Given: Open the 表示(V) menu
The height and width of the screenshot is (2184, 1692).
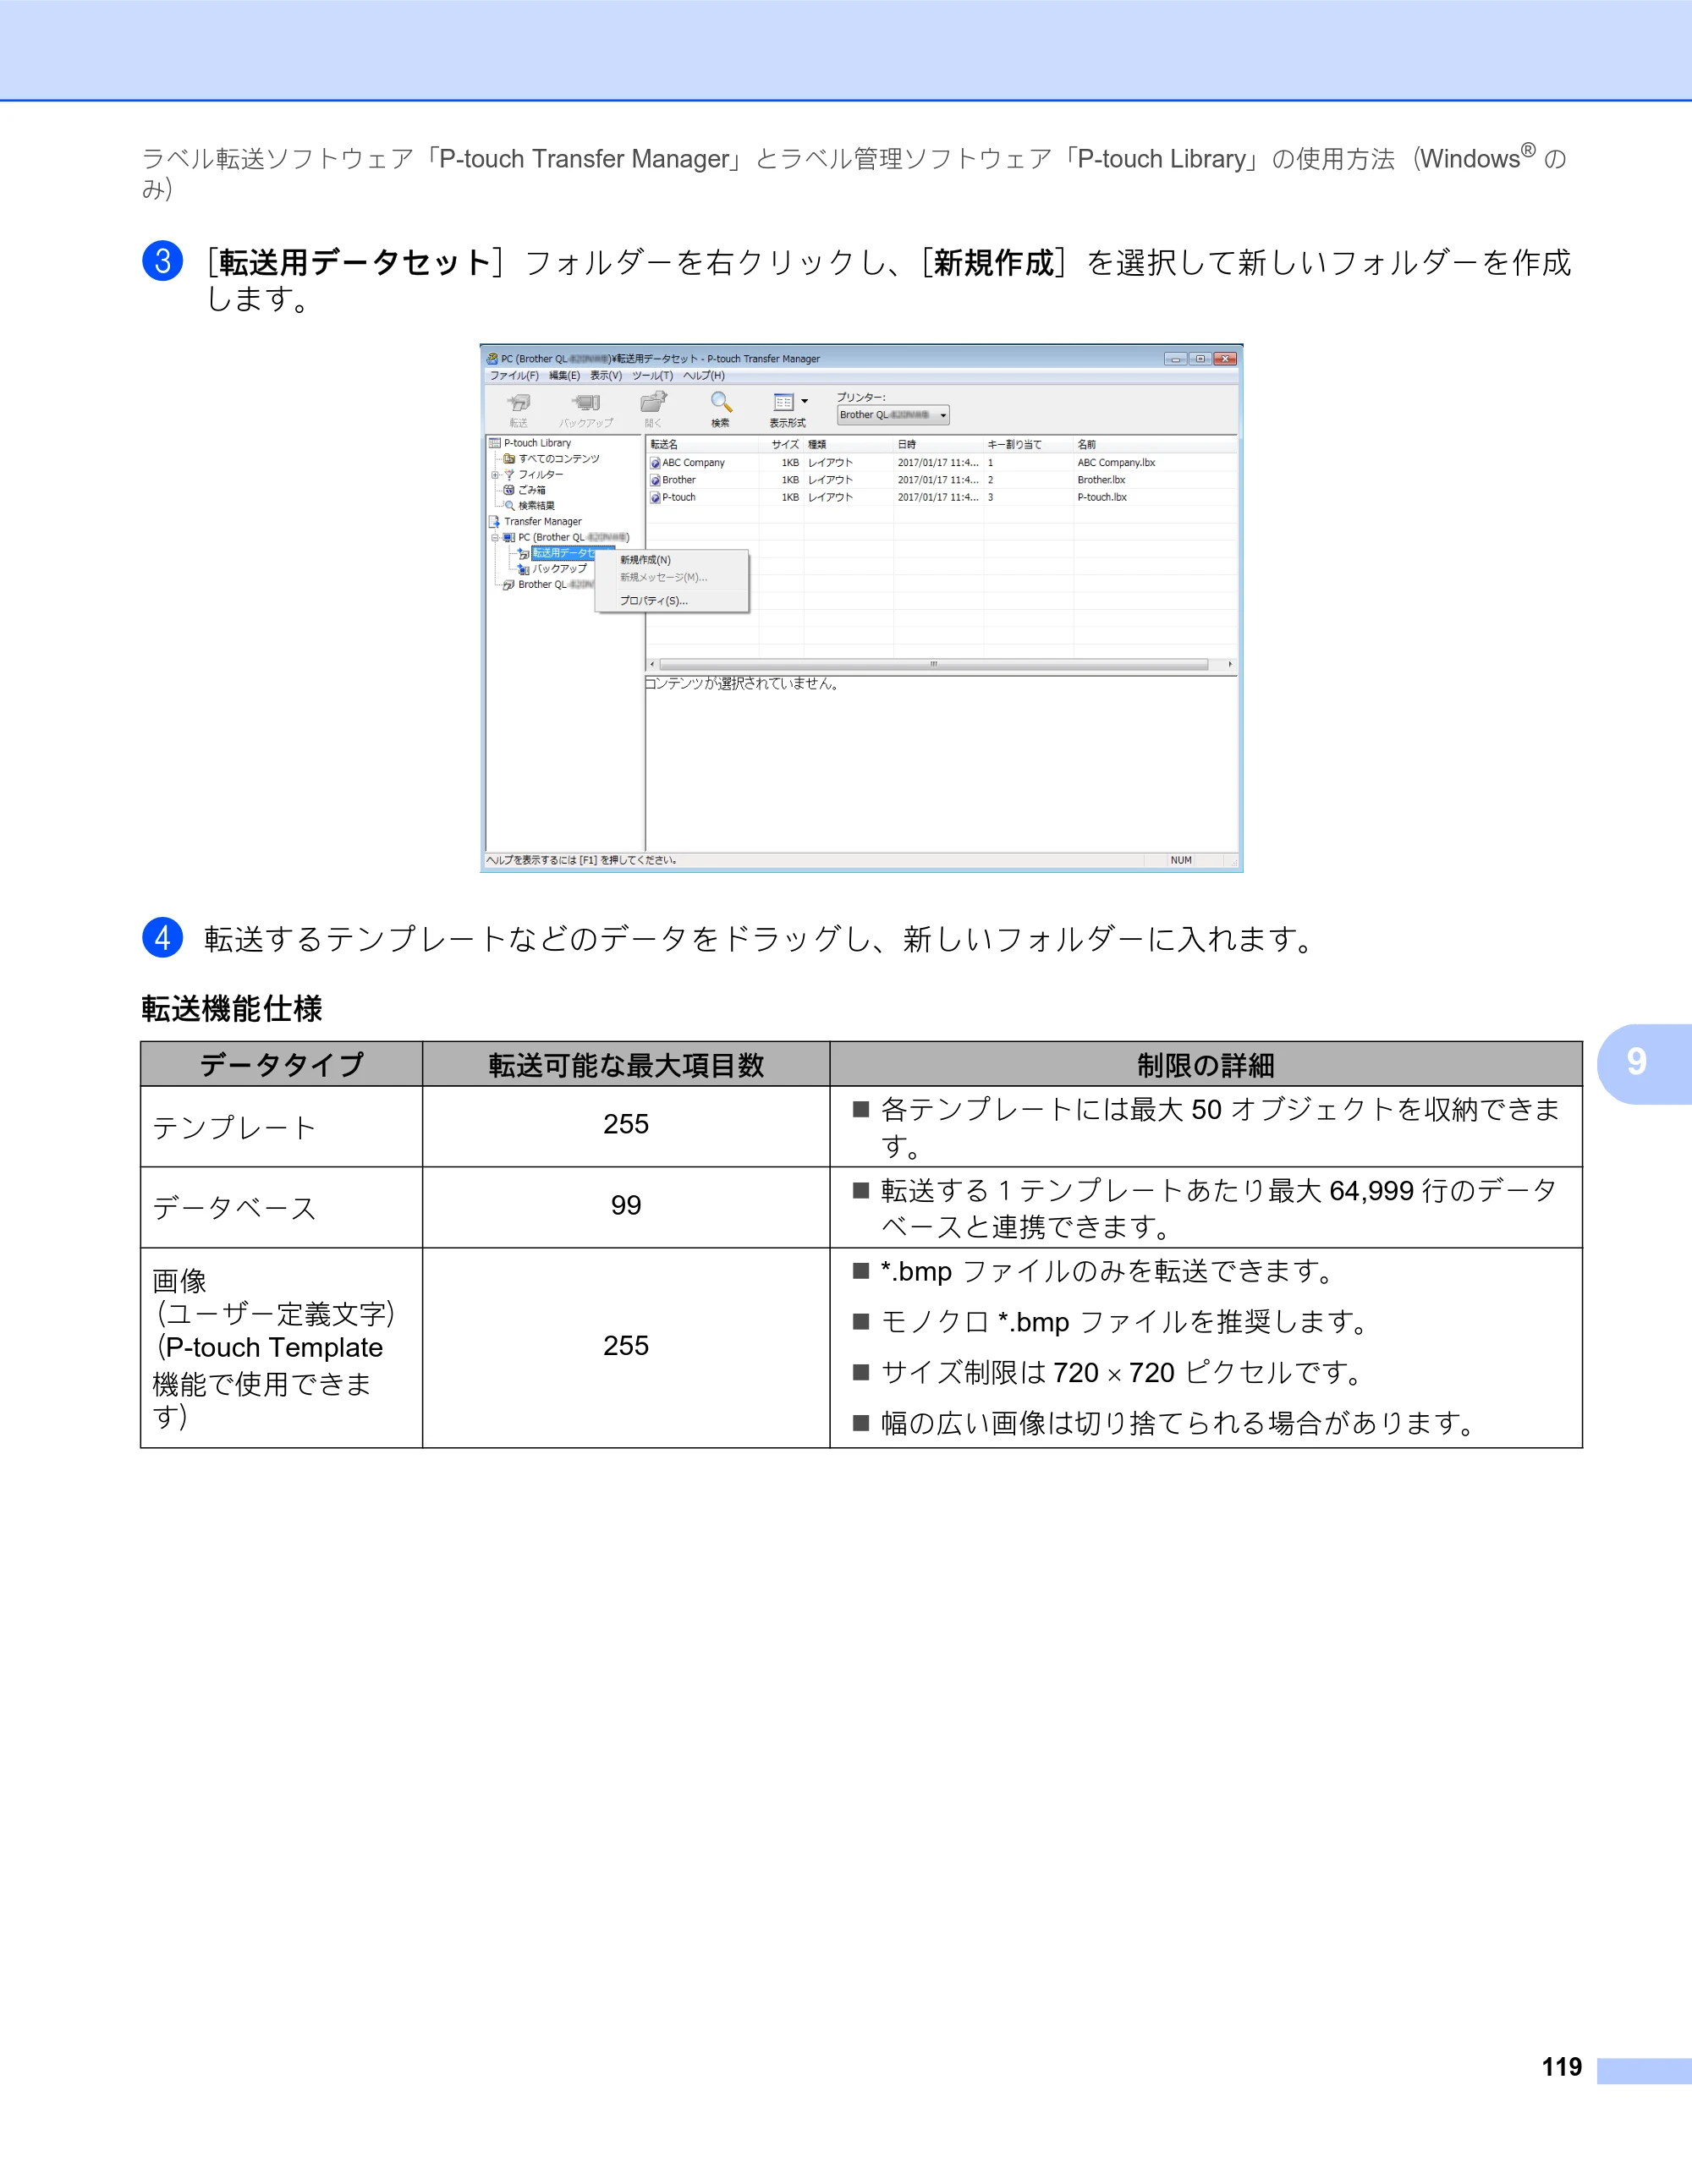Looking at the screenshot, I should (x=605, y=376).
